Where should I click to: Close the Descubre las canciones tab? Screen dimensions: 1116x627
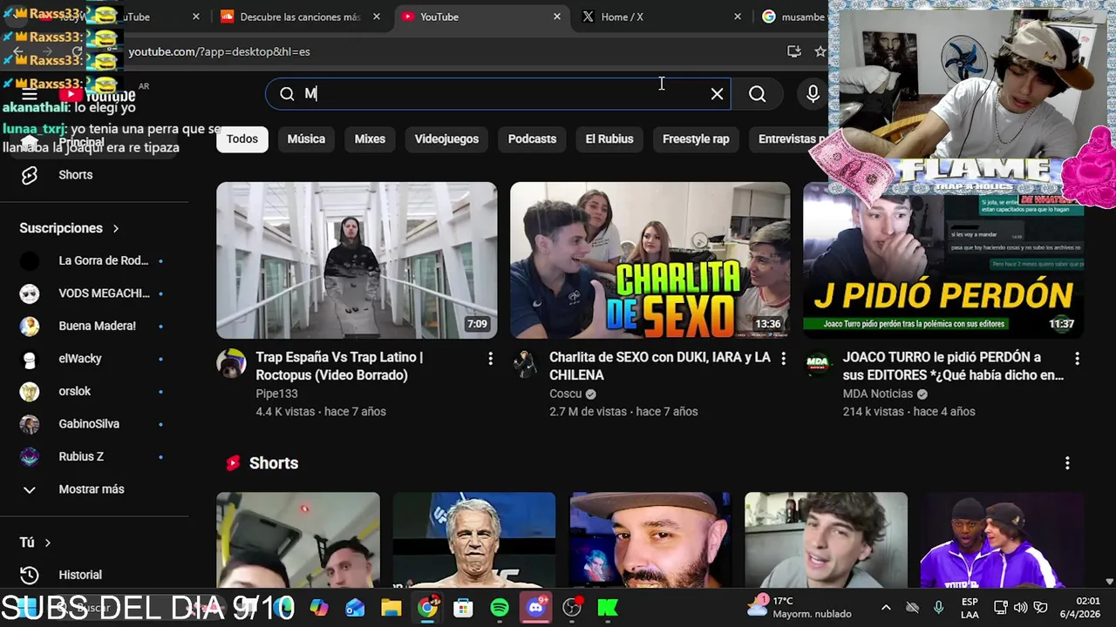point(377,17)
